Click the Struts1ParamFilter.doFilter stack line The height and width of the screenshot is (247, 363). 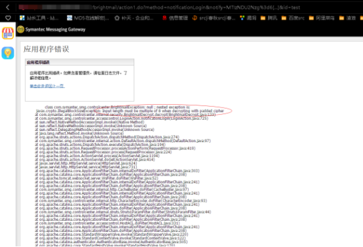point(123,212)
